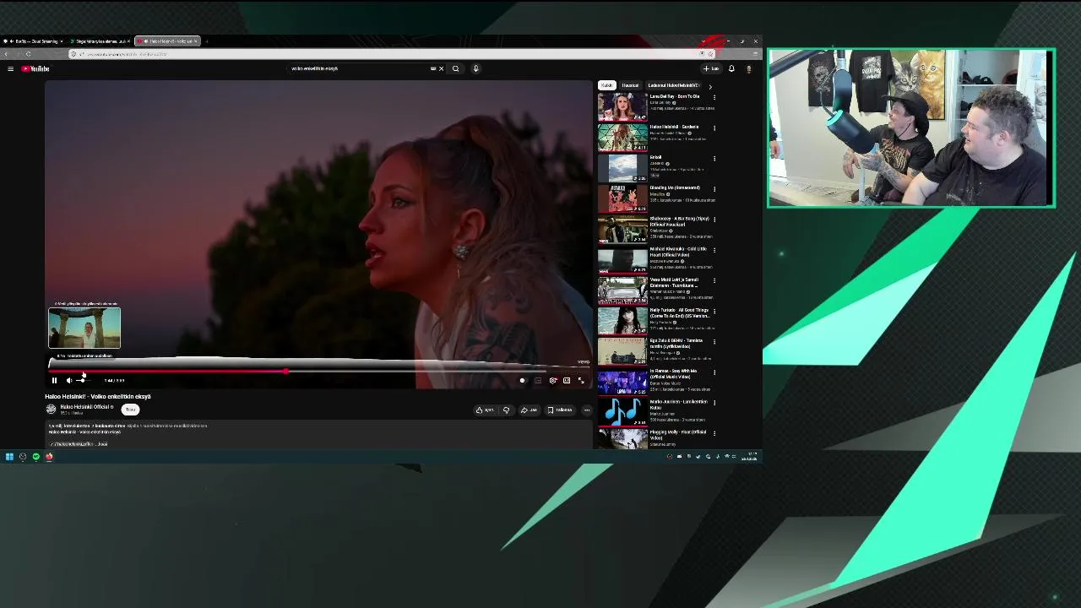Adjust the video volume slider
1081x608 pixels.
coord(83,380)
